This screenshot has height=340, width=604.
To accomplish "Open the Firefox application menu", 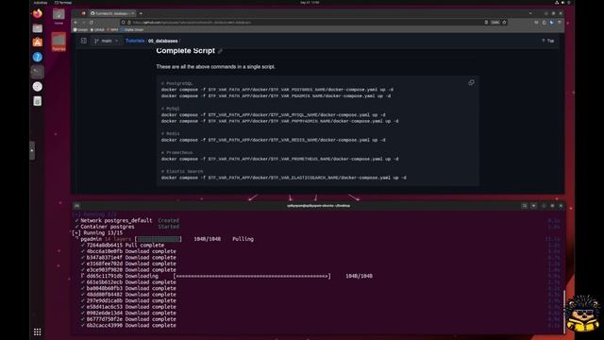I will point(560,23).
